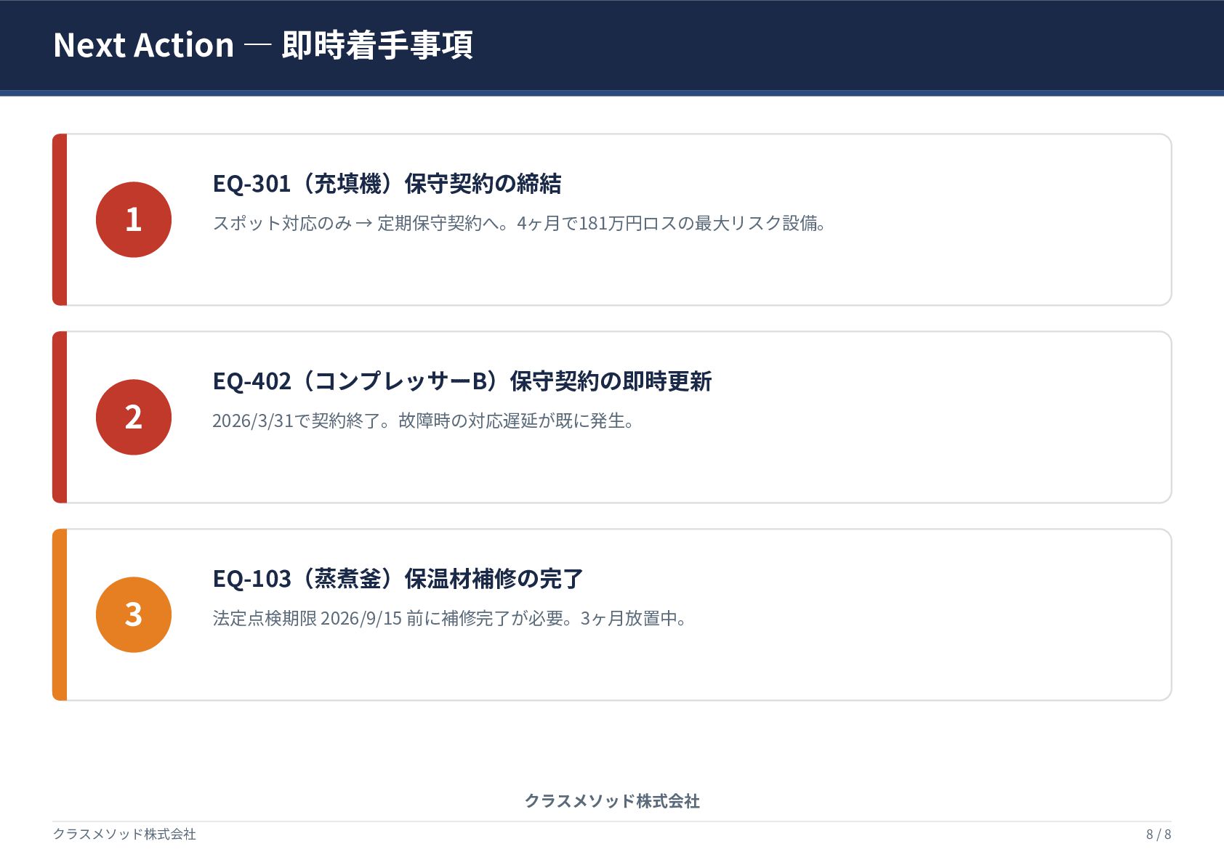The height and width of the screenshot is (865, 1224).
Task: Click the footer-left クラスメソッド株式会社 label
Action: point(124,834)
